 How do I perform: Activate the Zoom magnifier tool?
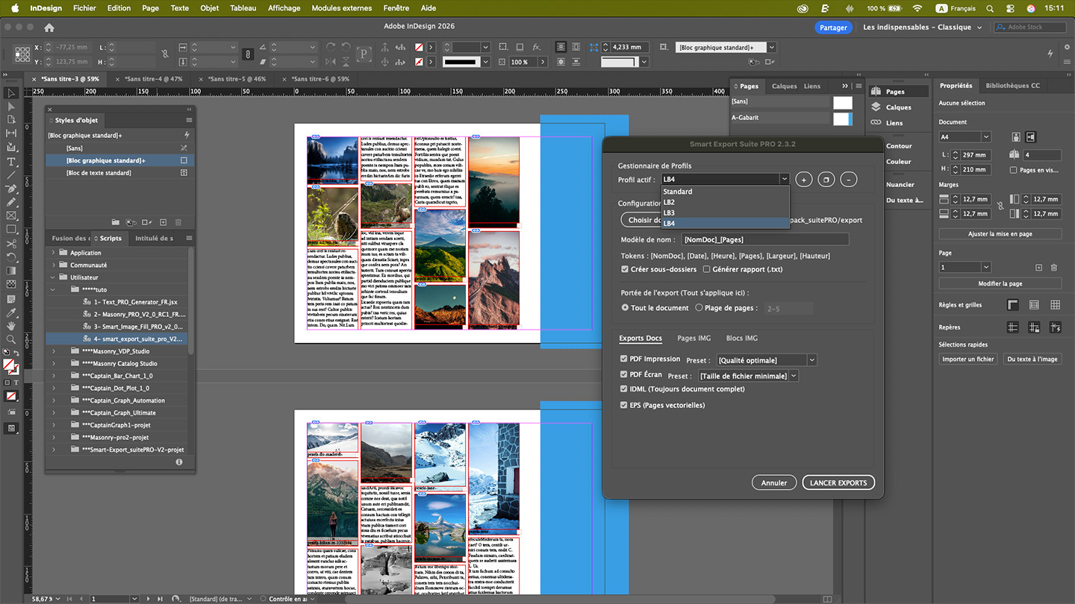[x=11, y=340]
